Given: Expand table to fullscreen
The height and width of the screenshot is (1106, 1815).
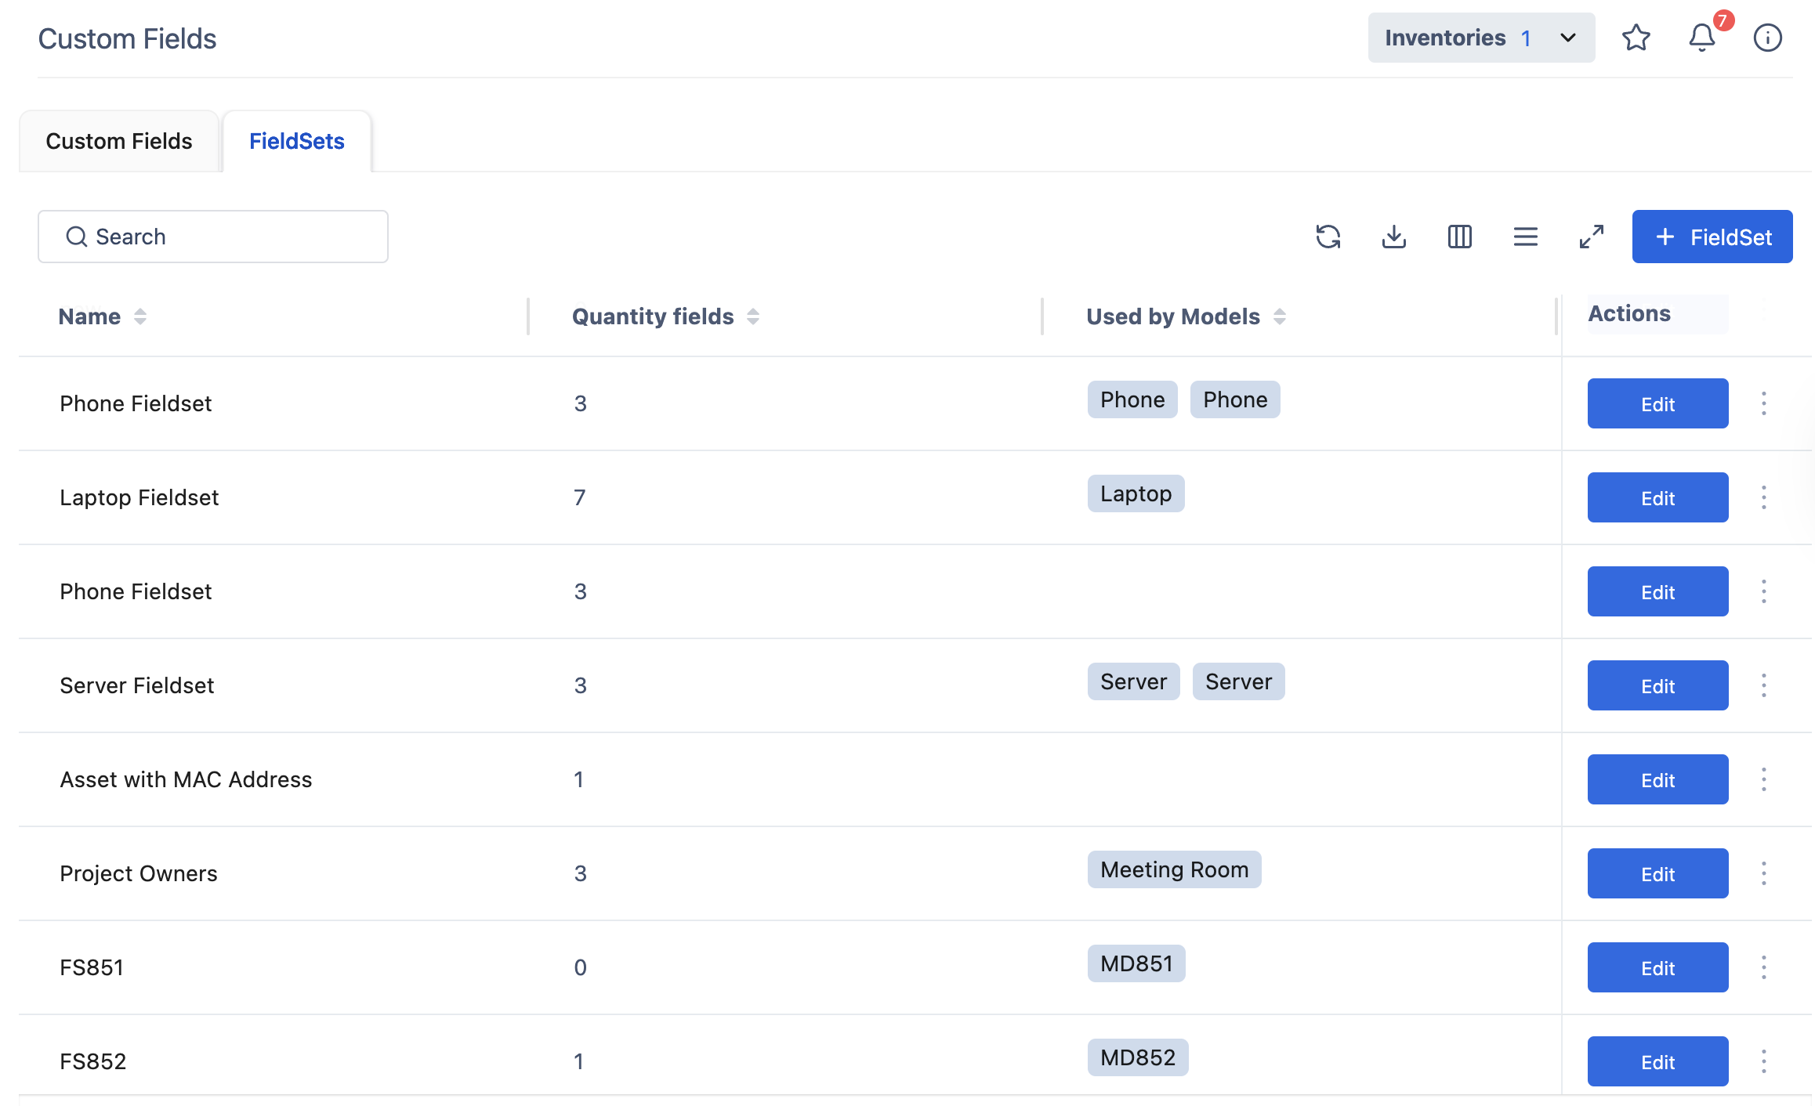Looking at the screenshot, I should coord(1591,237).
